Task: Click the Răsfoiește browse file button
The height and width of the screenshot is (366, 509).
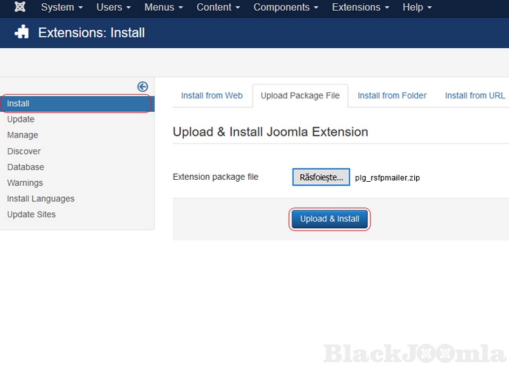Action: coord(321,177)
